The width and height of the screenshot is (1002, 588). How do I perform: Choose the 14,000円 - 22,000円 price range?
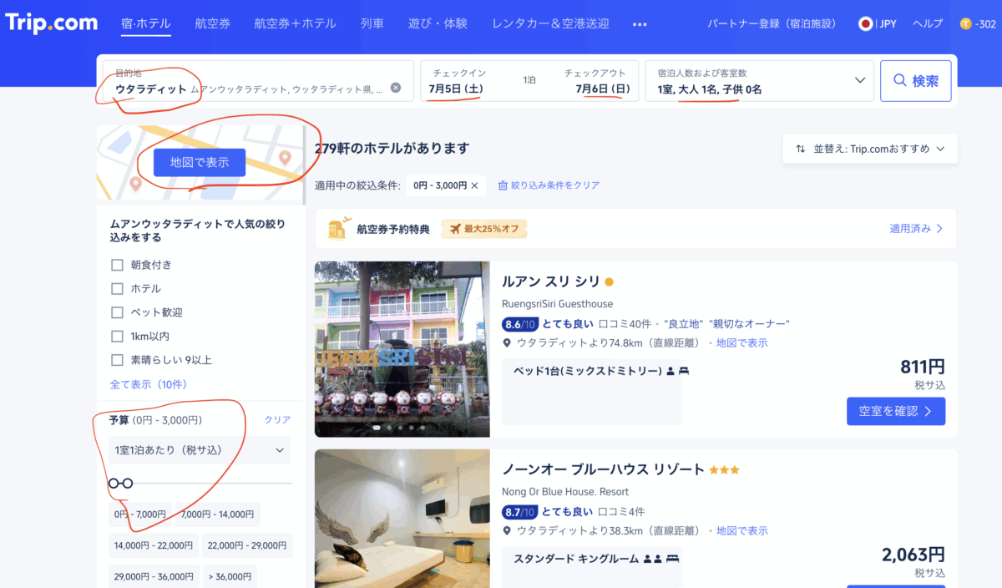pyautogui.click(x=154, y=546)
